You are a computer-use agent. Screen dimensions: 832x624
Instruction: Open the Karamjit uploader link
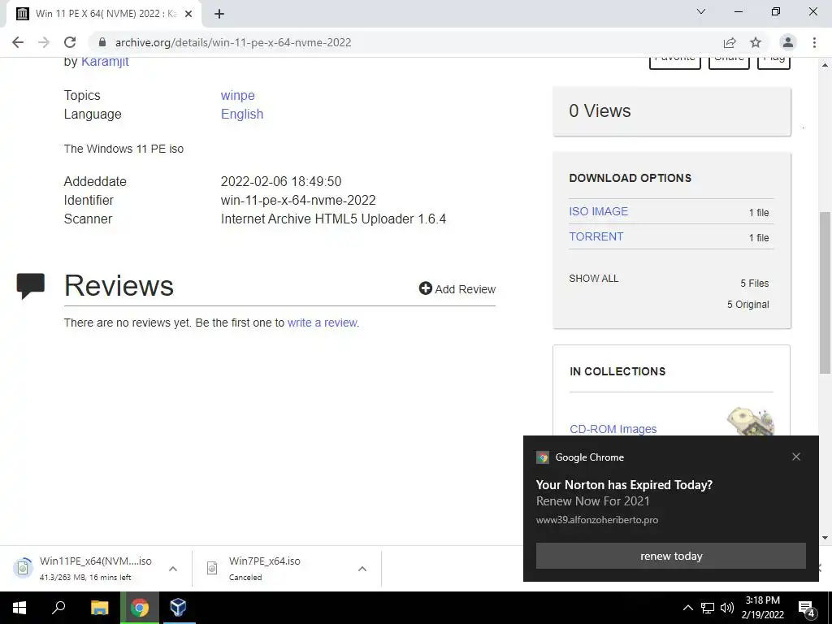pos(105,62)
